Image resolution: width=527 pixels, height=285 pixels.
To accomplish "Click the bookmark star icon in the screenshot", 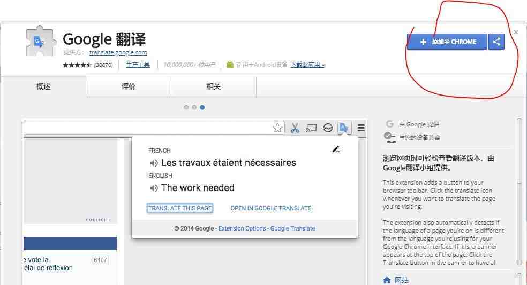I will [277, 128].
